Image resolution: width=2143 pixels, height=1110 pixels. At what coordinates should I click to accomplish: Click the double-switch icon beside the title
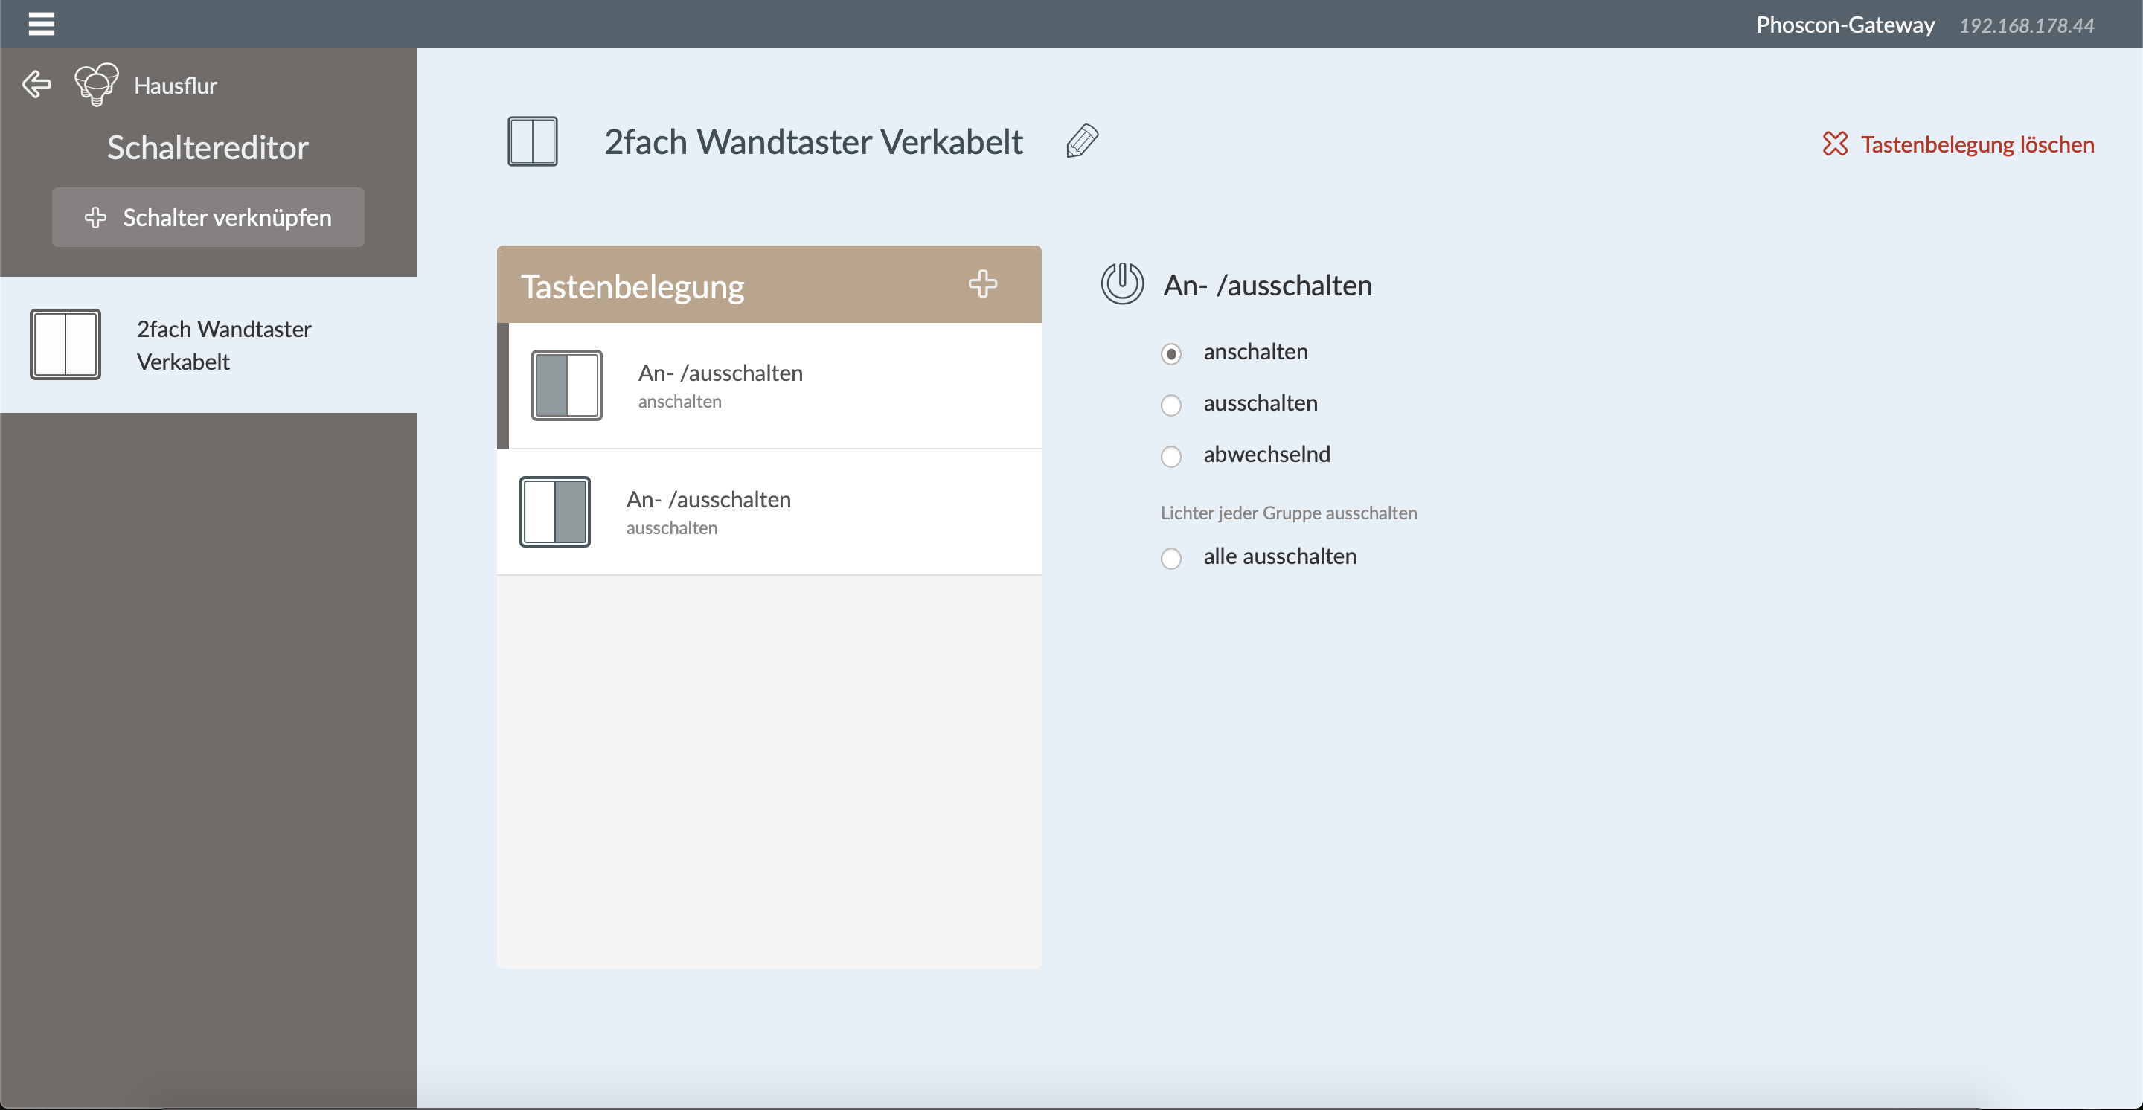(x=533, y=141)
